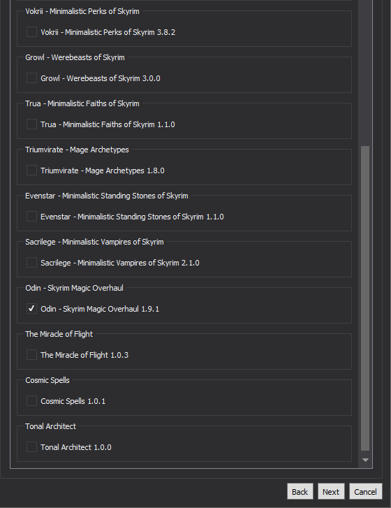391x508 pixels.
Task: Click the scrollbar down arrow
Action: point(365,460)
